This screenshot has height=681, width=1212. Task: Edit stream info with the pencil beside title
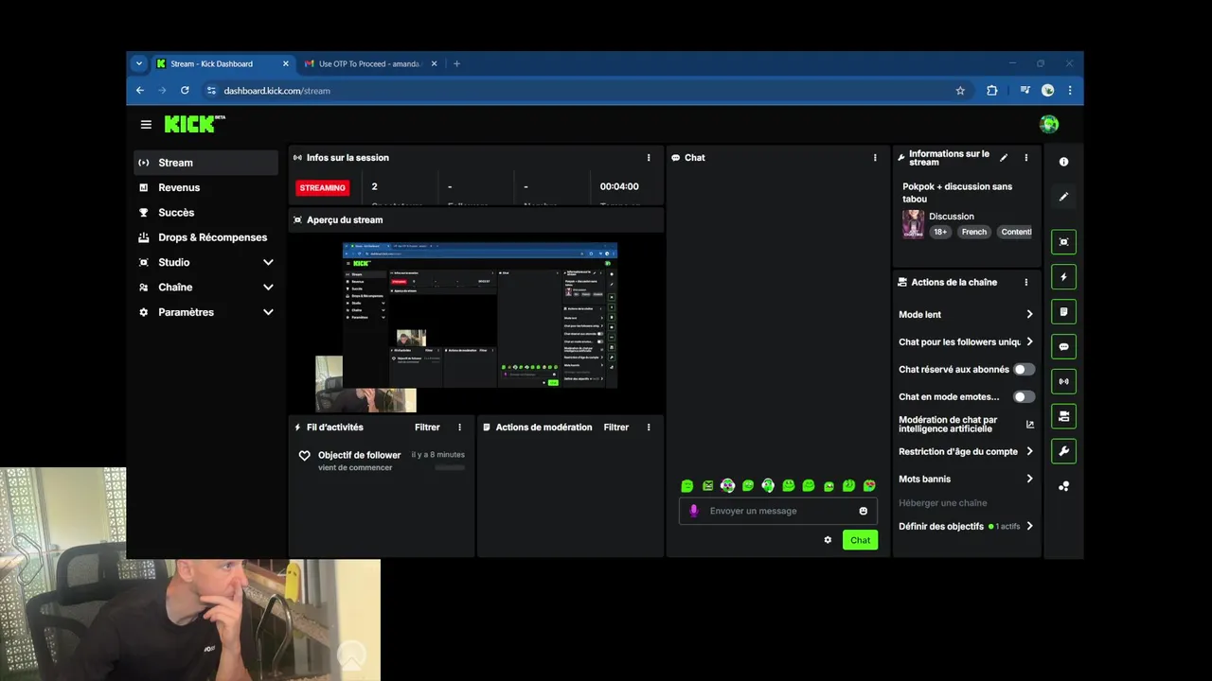pos(1004,158)
